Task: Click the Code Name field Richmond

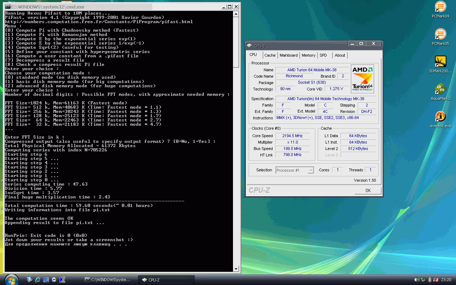Action: click(294, 76)
